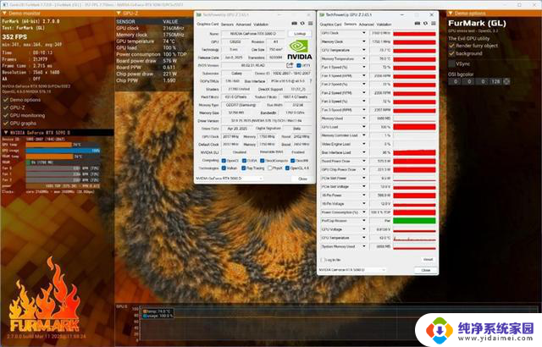Collapse the GPU-Z FurMark panel header
Image resolution: width=542 pixels, height=347 pixels.
point(119,14)
